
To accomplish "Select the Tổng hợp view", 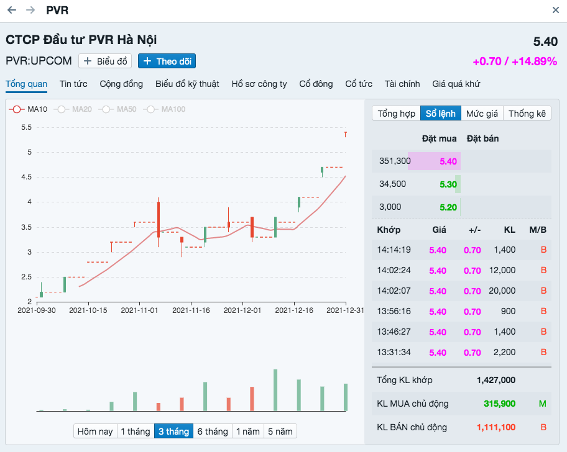I will [396, 114].
